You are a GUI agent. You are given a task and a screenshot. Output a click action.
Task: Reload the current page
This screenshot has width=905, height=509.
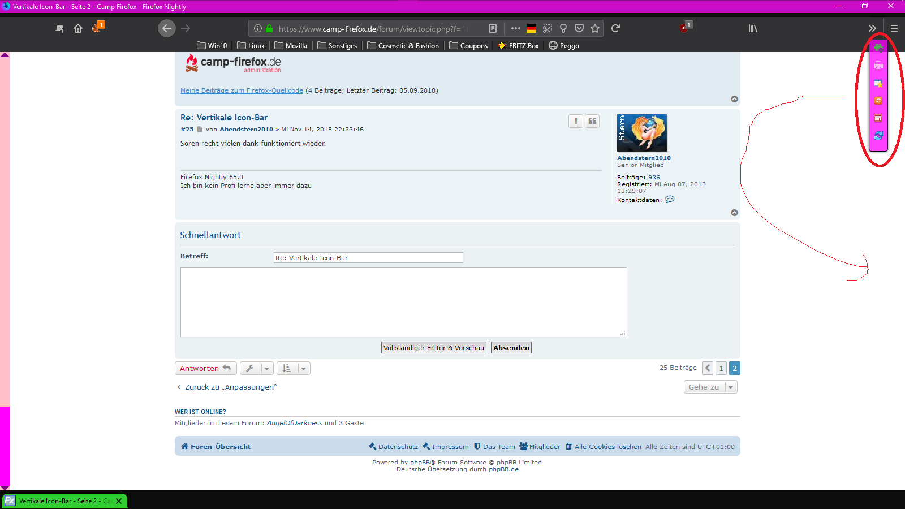point(616,28)
